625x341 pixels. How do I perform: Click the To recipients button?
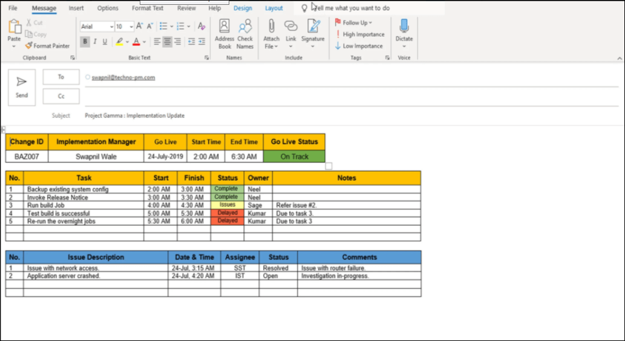[x=61, y=77]
